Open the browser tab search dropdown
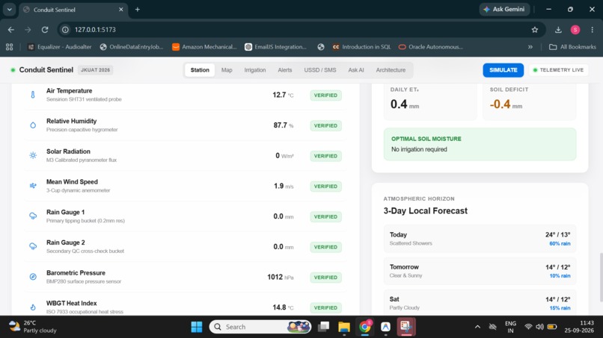 (x=9, y=9)
